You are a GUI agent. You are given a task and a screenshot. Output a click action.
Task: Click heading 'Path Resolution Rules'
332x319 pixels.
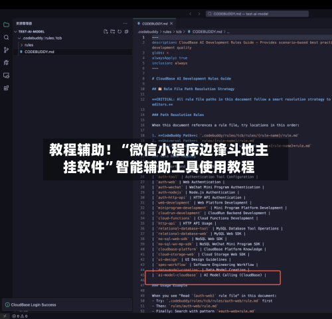tap(178, 115)
